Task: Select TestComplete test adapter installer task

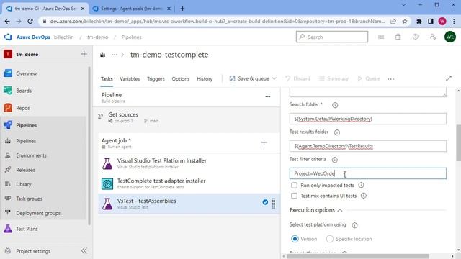Action: [189, 183]
